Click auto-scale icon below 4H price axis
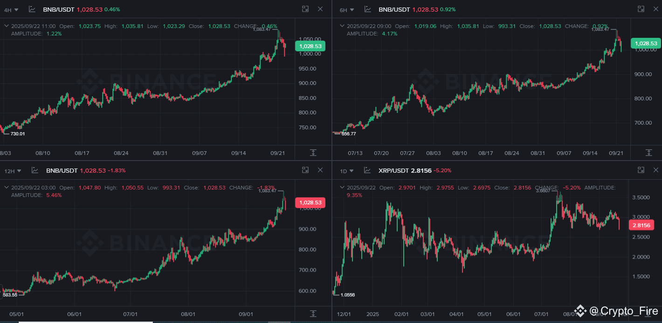Image resolution: width=662 pixels, height=323 pixels. pos(313,153)
